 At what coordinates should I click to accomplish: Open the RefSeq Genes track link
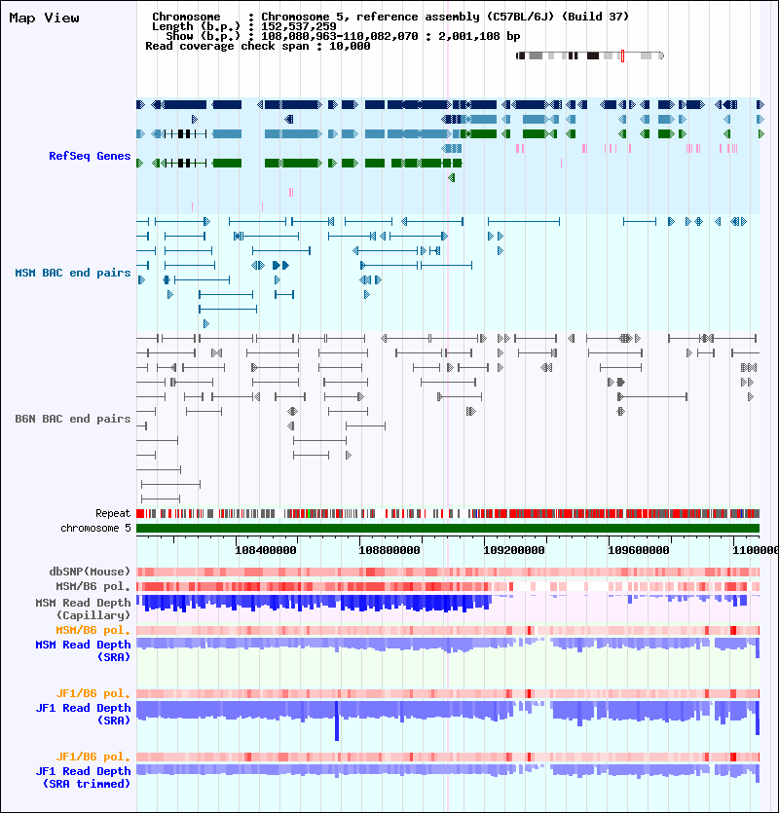click(90, 156)
